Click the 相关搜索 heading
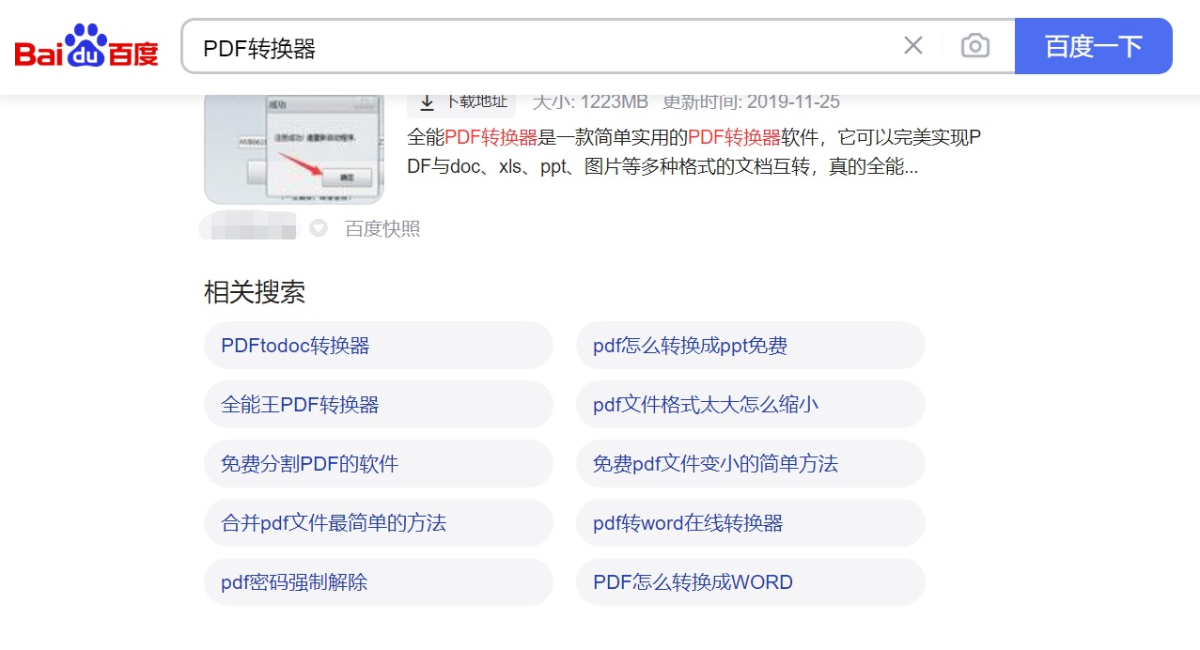The width and height of the screenshot is (1200, 650). click(255, 292)
